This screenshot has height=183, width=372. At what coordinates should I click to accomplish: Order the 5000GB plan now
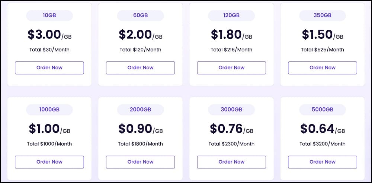point(323,162)
